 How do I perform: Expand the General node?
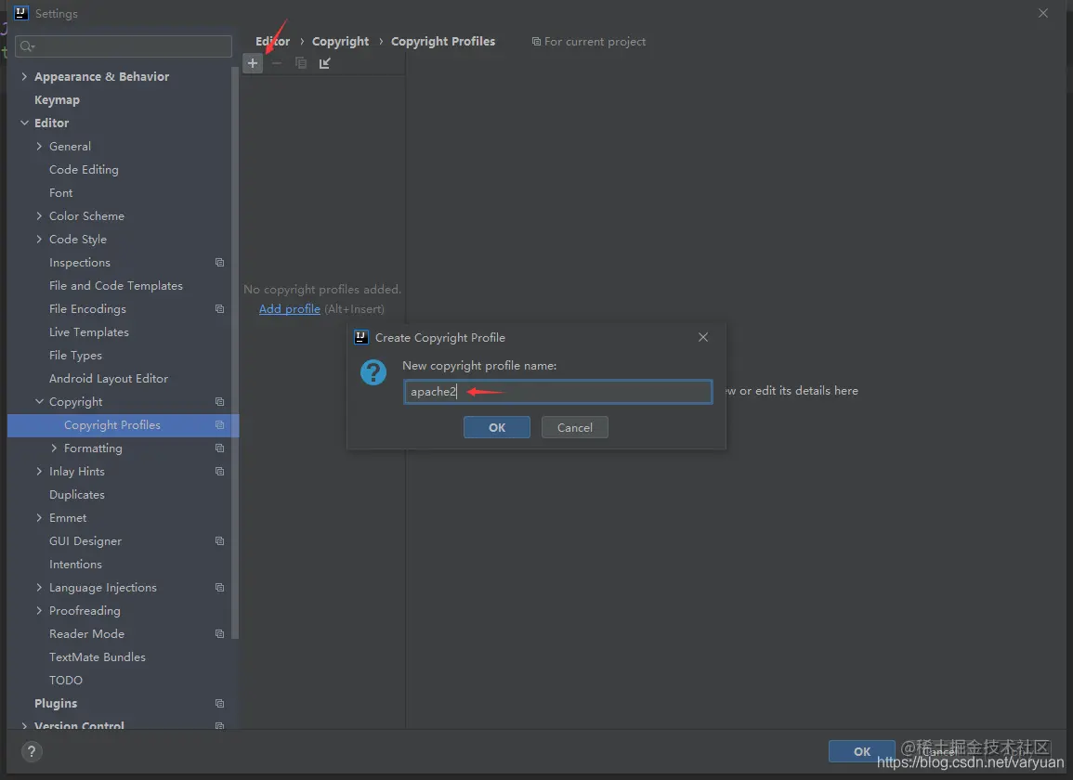[39, 146]
